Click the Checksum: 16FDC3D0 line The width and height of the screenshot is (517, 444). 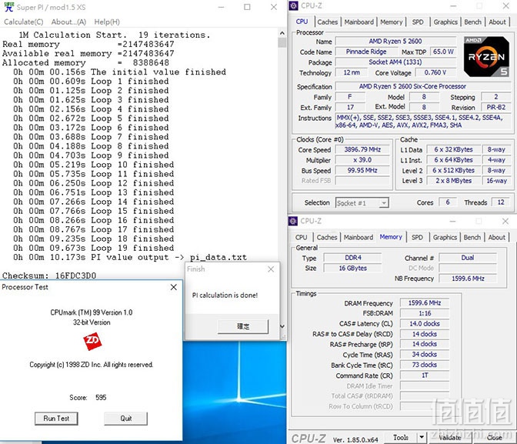point(49,275)
